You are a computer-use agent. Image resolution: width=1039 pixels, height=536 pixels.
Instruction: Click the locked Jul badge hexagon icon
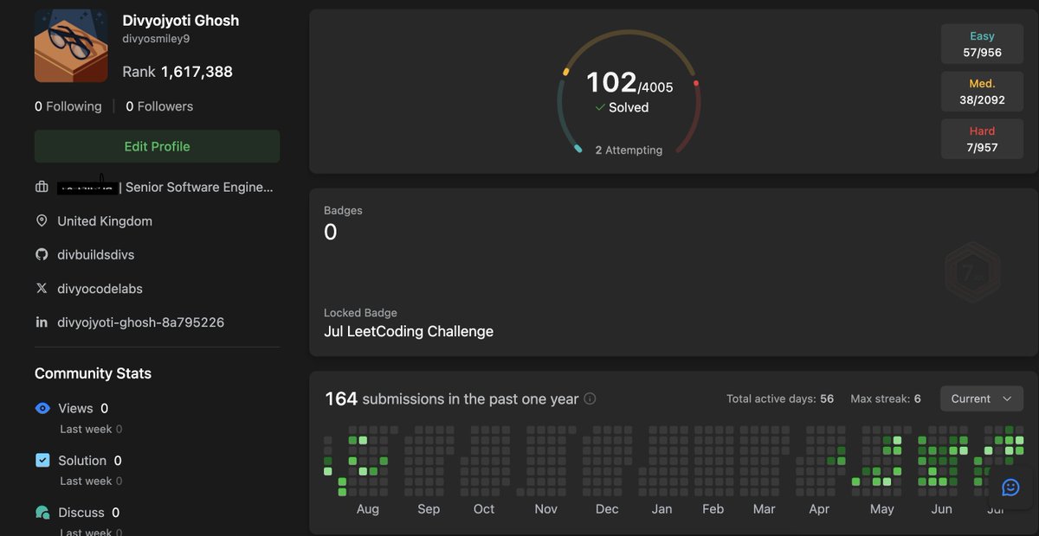pyautogui.click(x=972, y=271)
